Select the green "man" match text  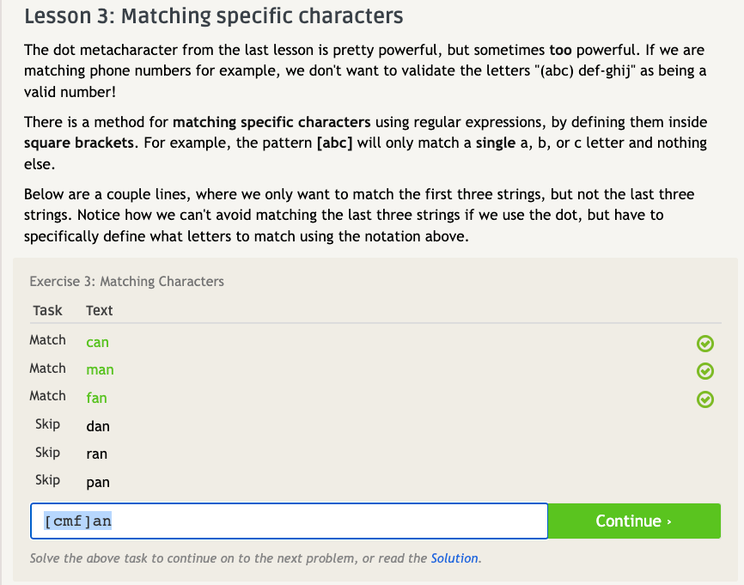click(100, 369)
